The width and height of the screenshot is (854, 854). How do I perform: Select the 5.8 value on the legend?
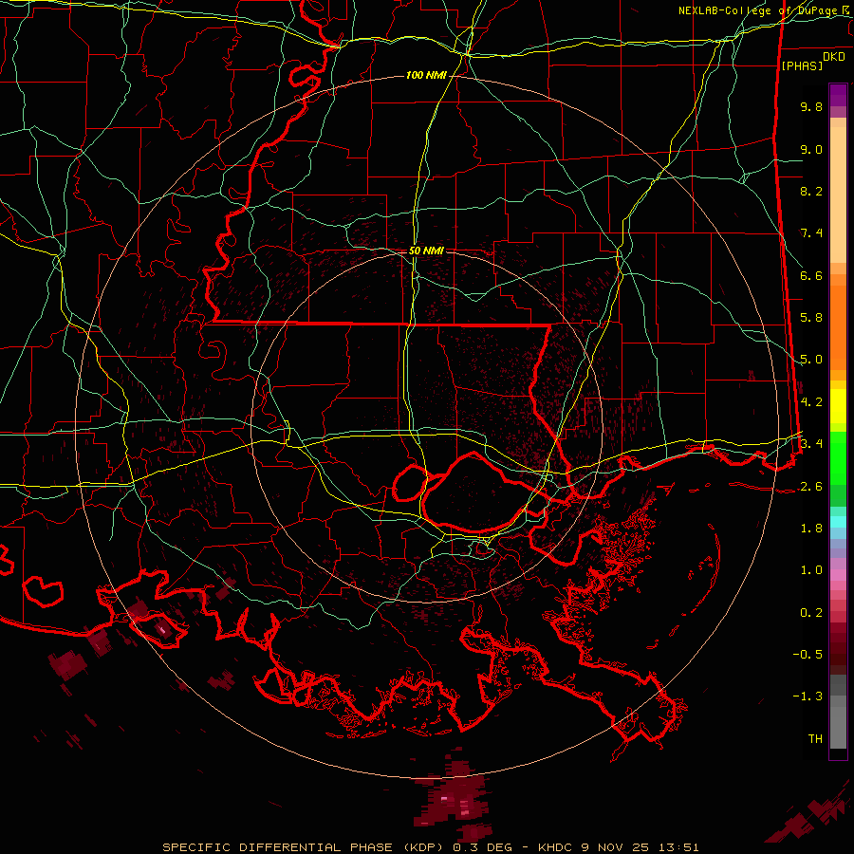(811, 318)
